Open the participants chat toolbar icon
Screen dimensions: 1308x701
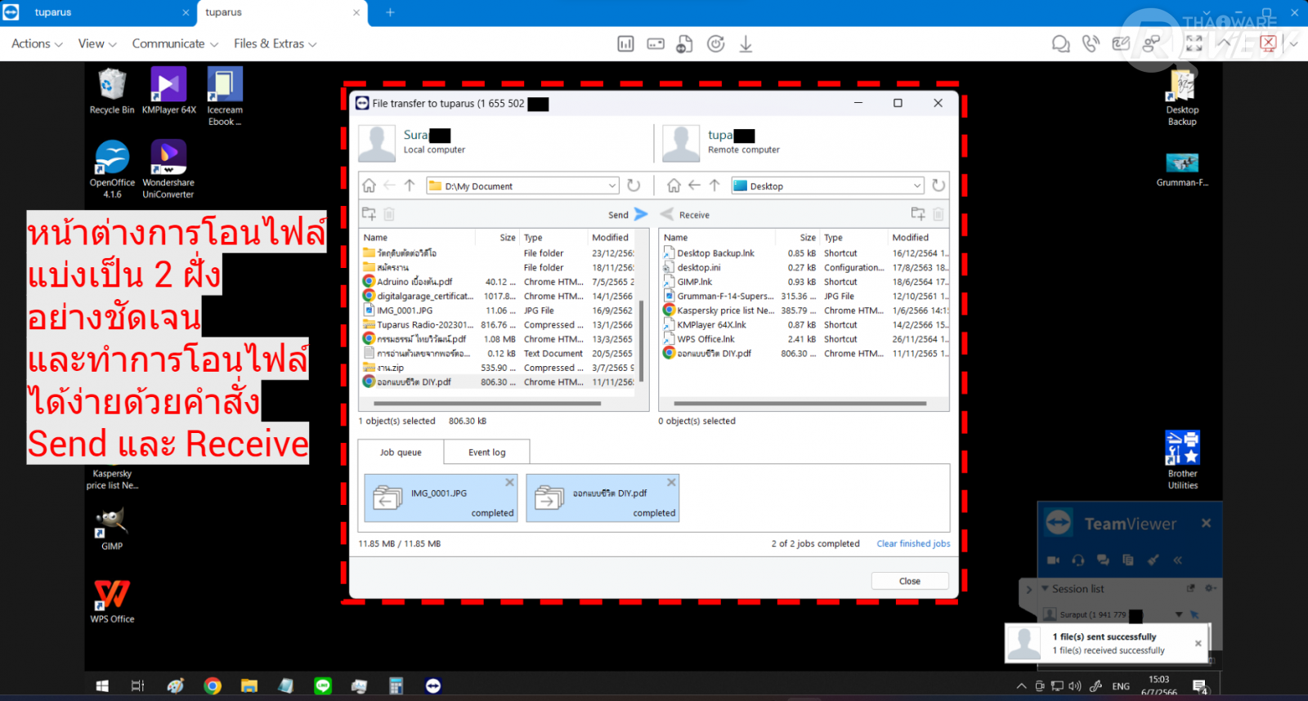click(x=1151, y=44)
